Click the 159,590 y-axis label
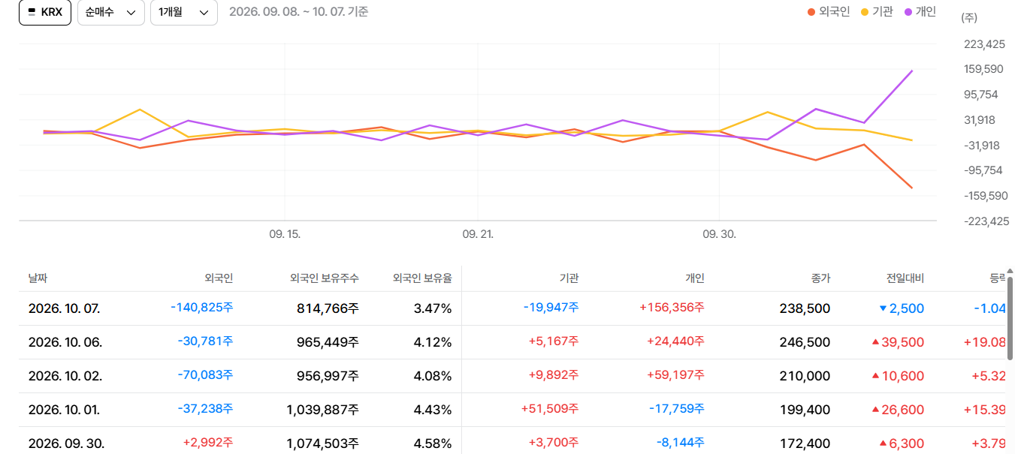 [x=984, y=69]
